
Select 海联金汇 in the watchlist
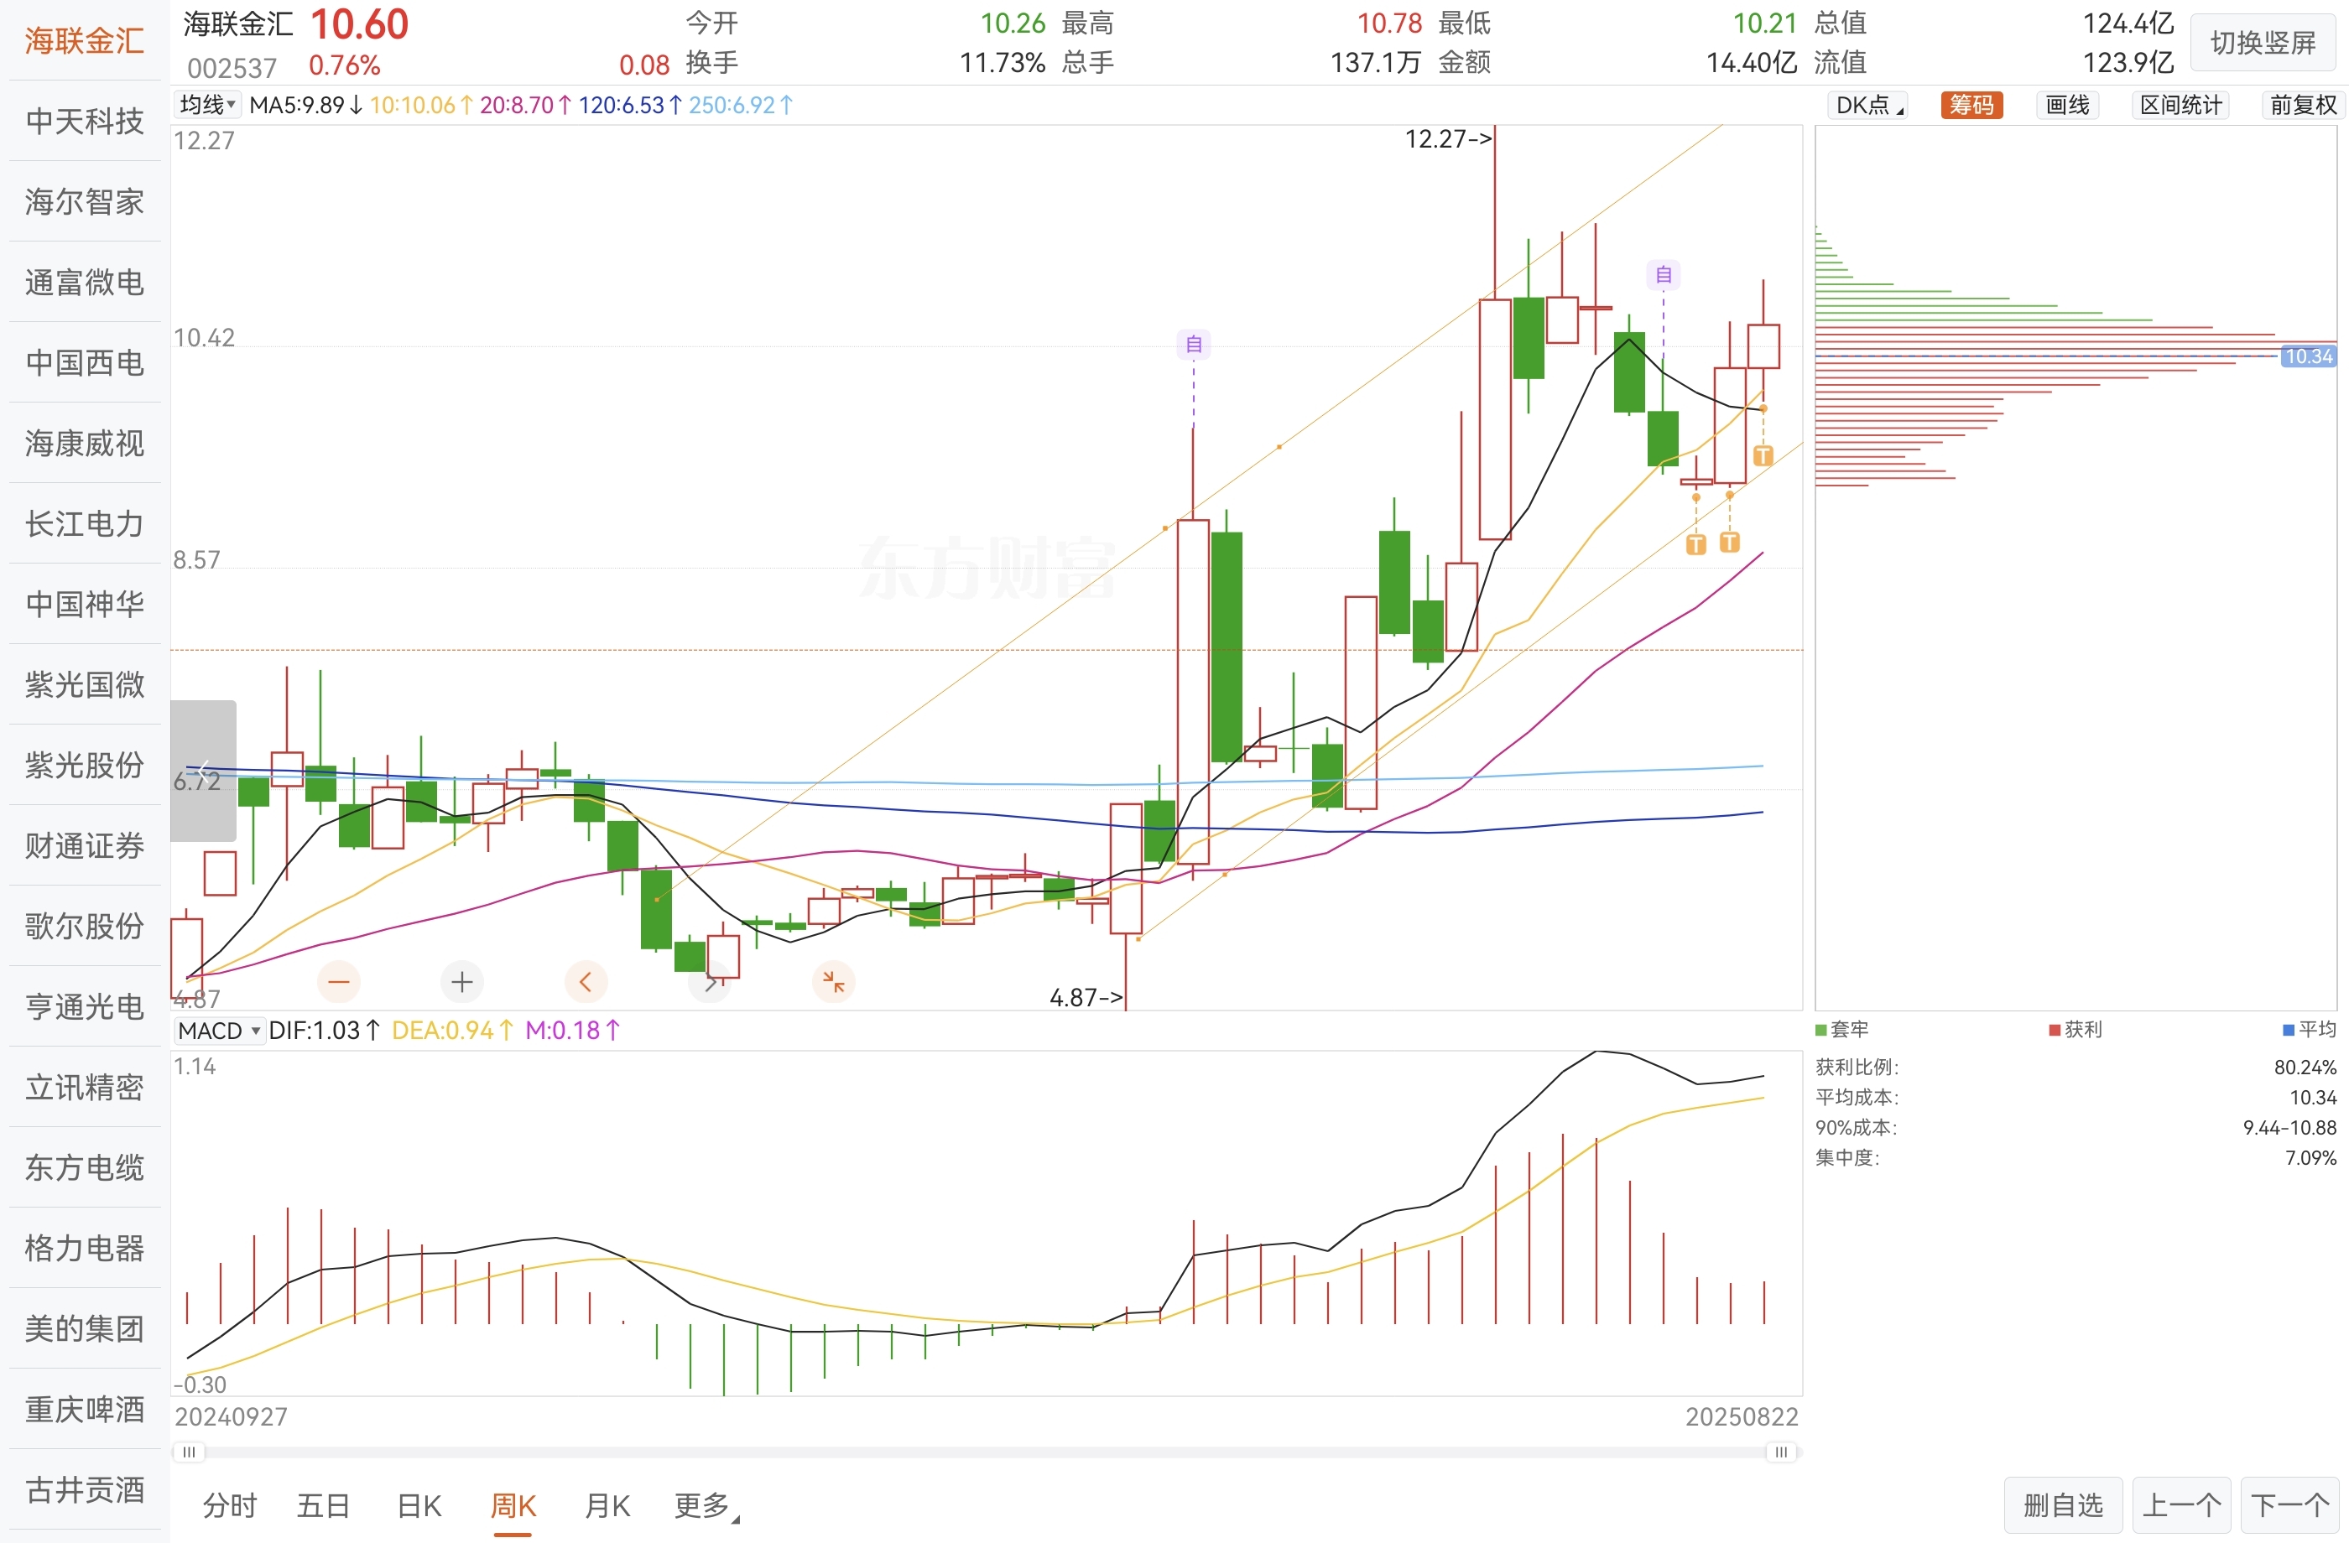pos(85,40)
